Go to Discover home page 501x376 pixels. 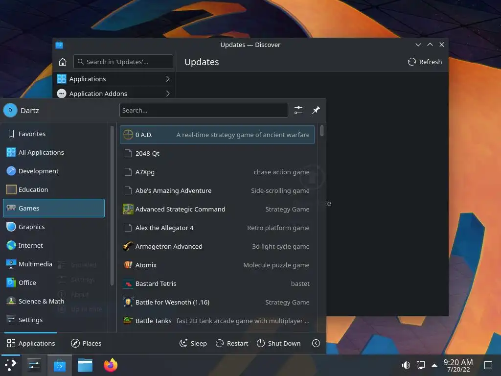click(63, 62)
